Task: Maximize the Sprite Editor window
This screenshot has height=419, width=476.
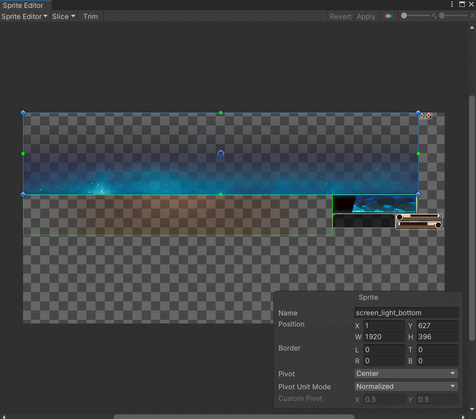Action: pos(462,4)
